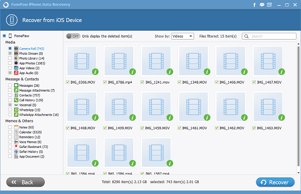Click the search magnifier icon
Image resolution: width=301 pixels, height=194 pixels.
(x=246, y=36)
